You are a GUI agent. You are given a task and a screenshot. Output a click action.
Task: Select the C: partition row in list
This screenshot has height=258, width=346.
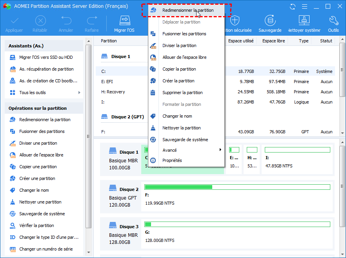pos(215,71)
